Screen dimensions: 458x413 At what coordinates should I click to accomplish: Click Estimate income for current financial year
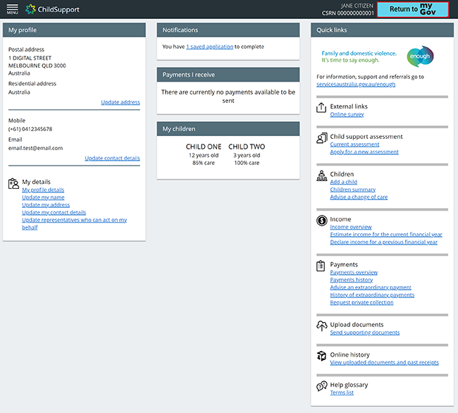(386, 235)
